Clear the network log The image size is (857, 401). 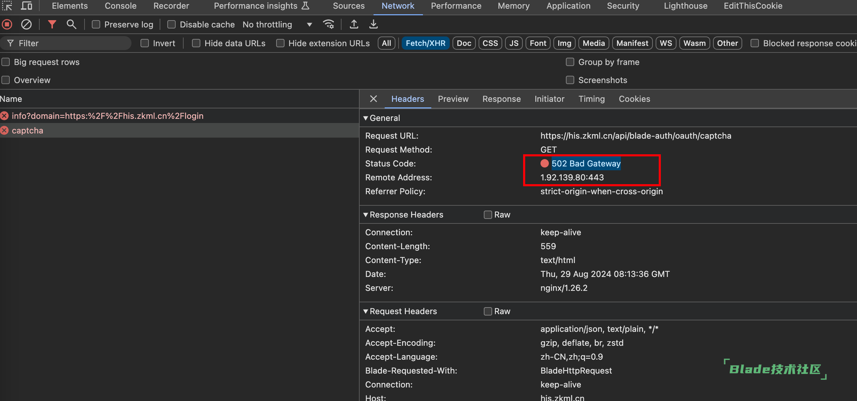click(x=26, y=24)
